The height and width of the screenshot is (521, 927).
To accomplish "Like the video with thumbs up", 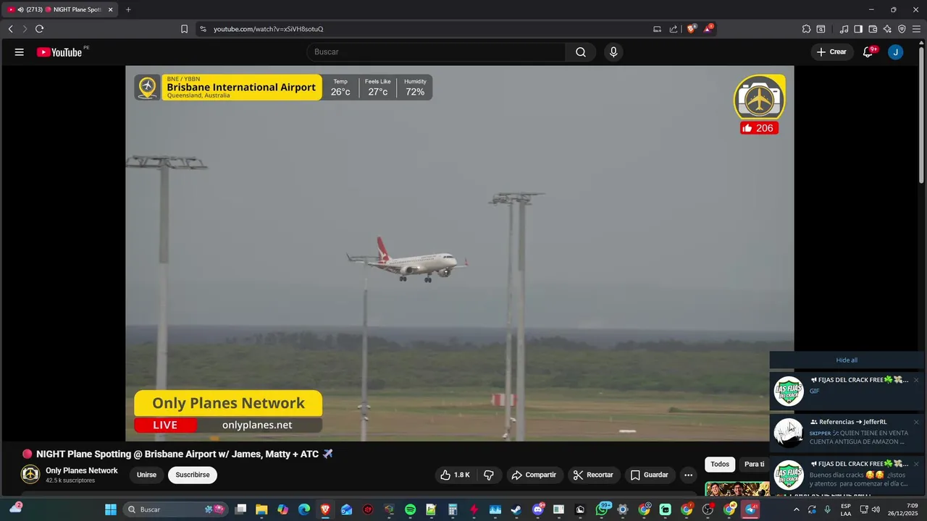I will [455, 475].
